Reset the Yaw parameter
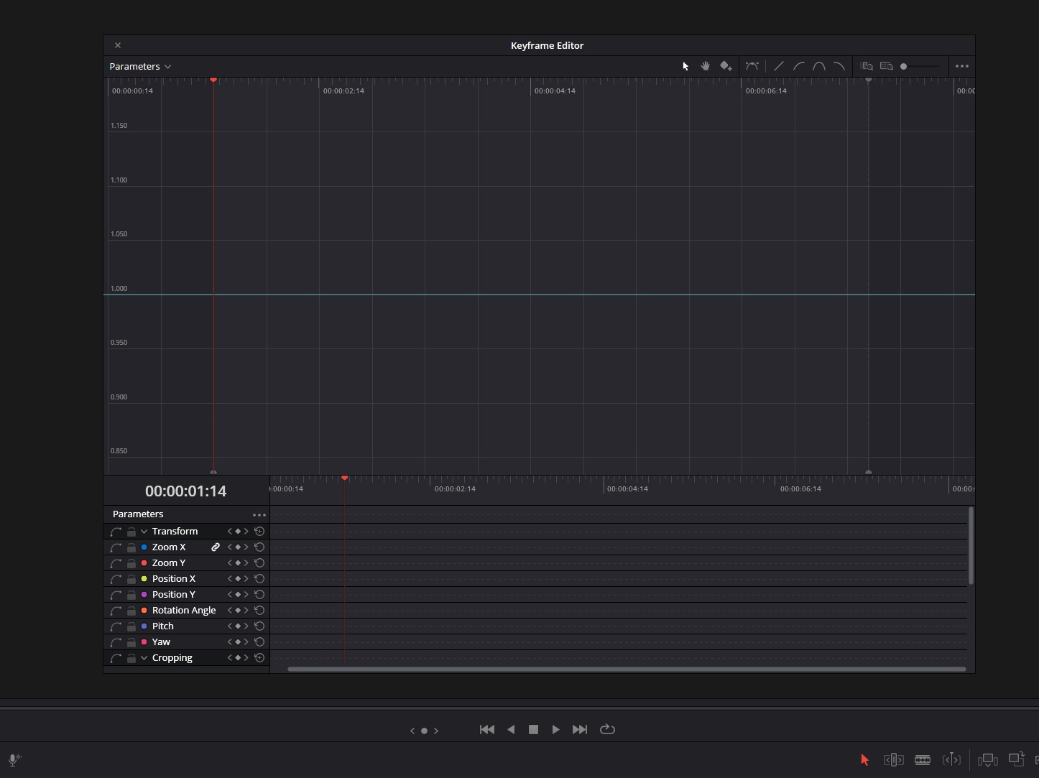 (259, 642)
